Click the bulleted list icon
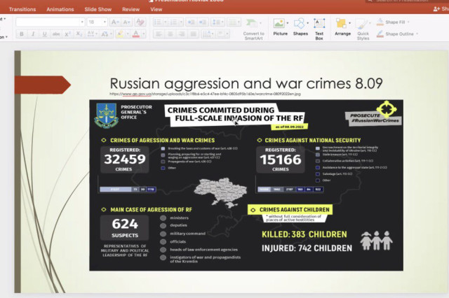The height and width of the screenshot is (298, 449). tap(157, 22)
